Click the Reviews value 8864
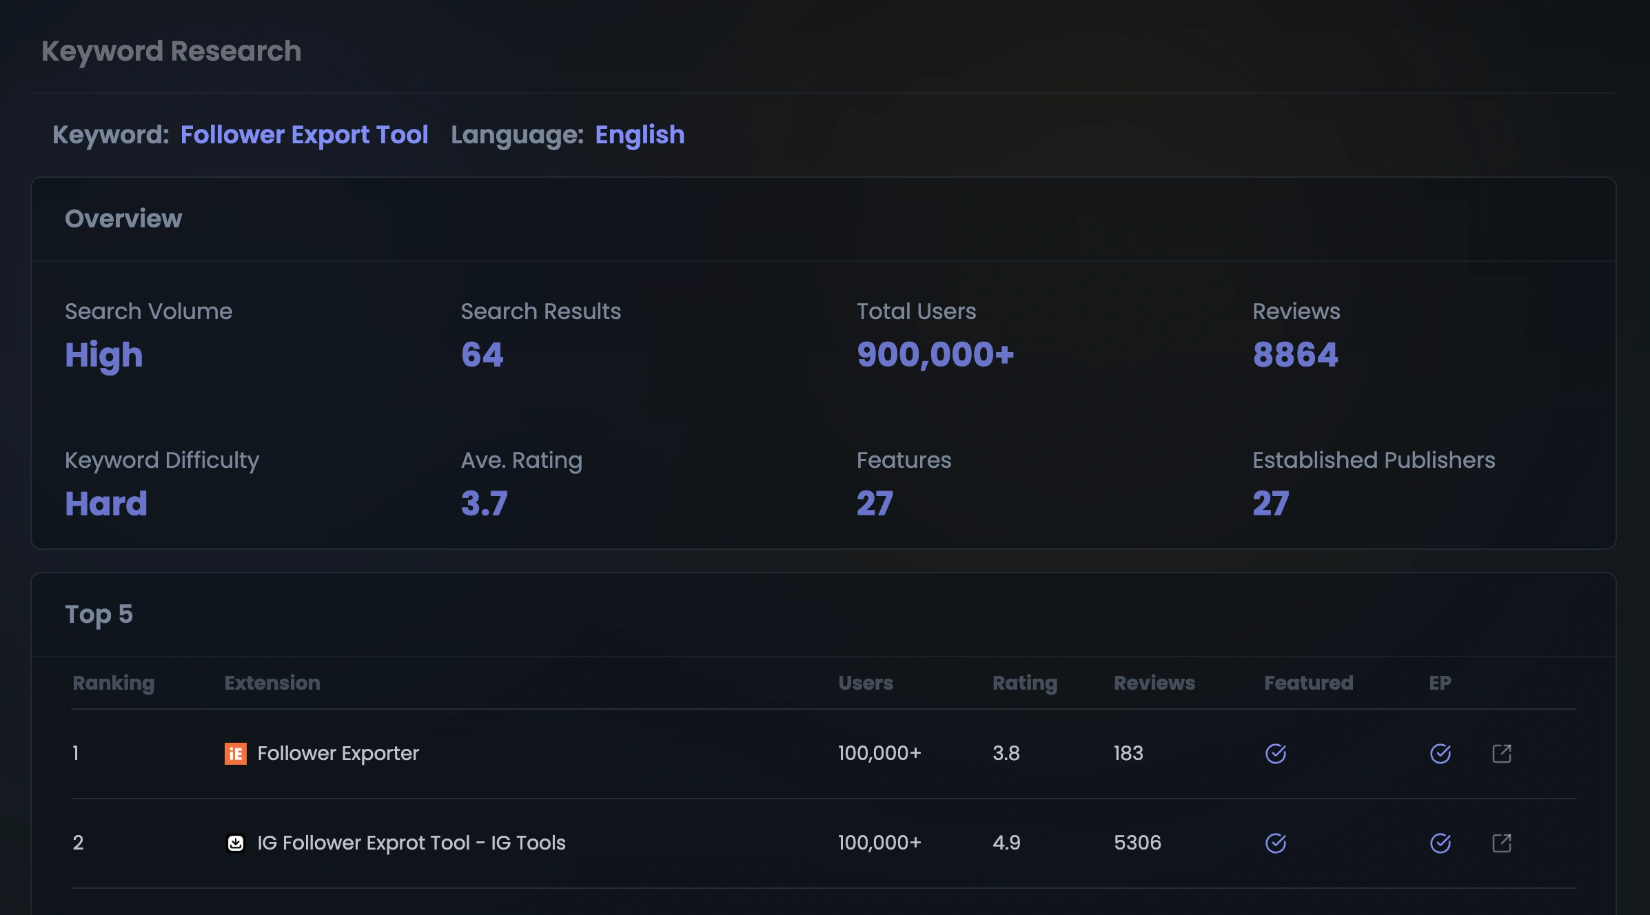The width and height of the screenshot is (1650, 915). (1295, 355)
